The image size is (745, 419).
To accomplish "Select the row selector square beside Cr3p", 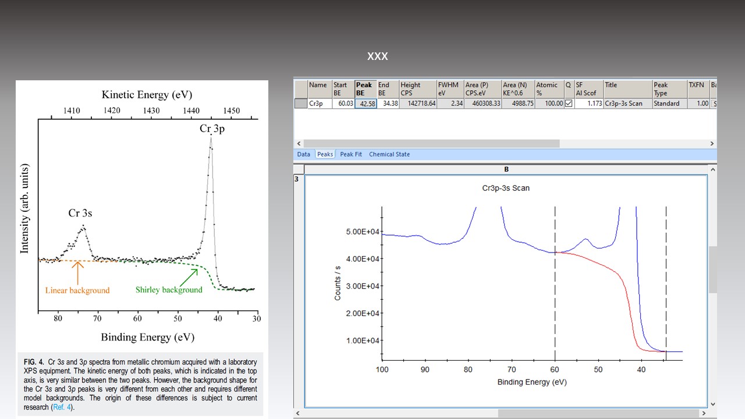I will [x=300, y=104].
